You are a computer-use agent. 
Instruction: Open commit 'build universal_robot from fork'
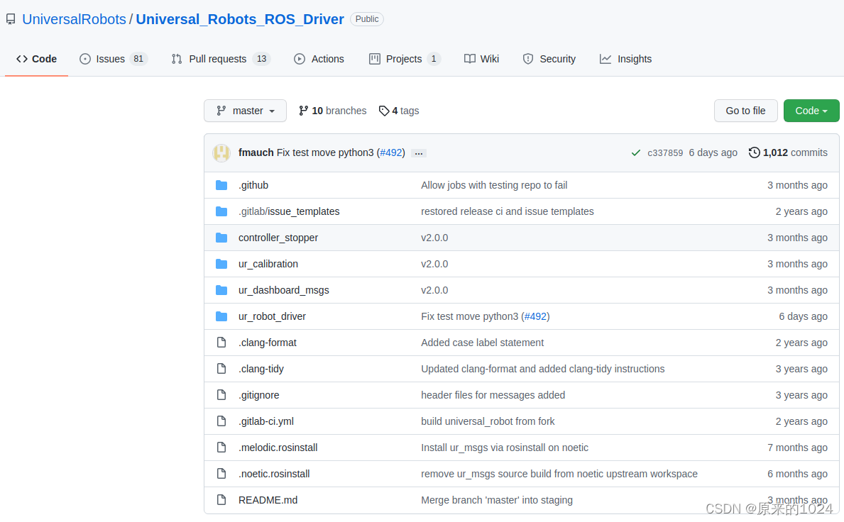point(488,421)
